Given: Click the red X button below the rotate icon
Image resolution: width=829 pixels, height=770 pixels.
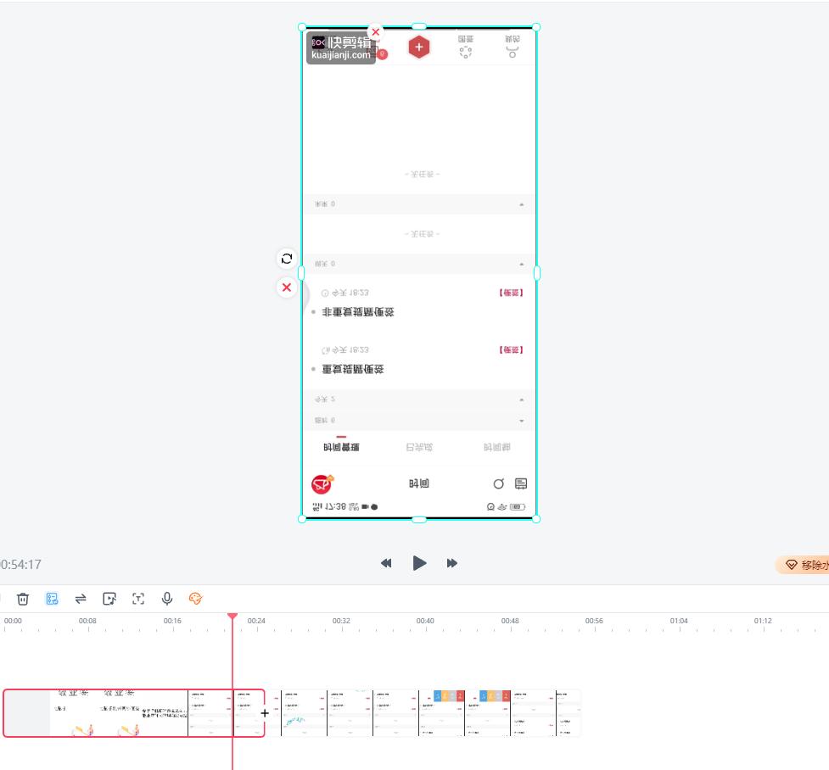Looking at the screenshot, I should 287,287.
